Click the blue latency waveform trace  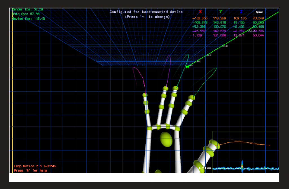tap(254, 168)
